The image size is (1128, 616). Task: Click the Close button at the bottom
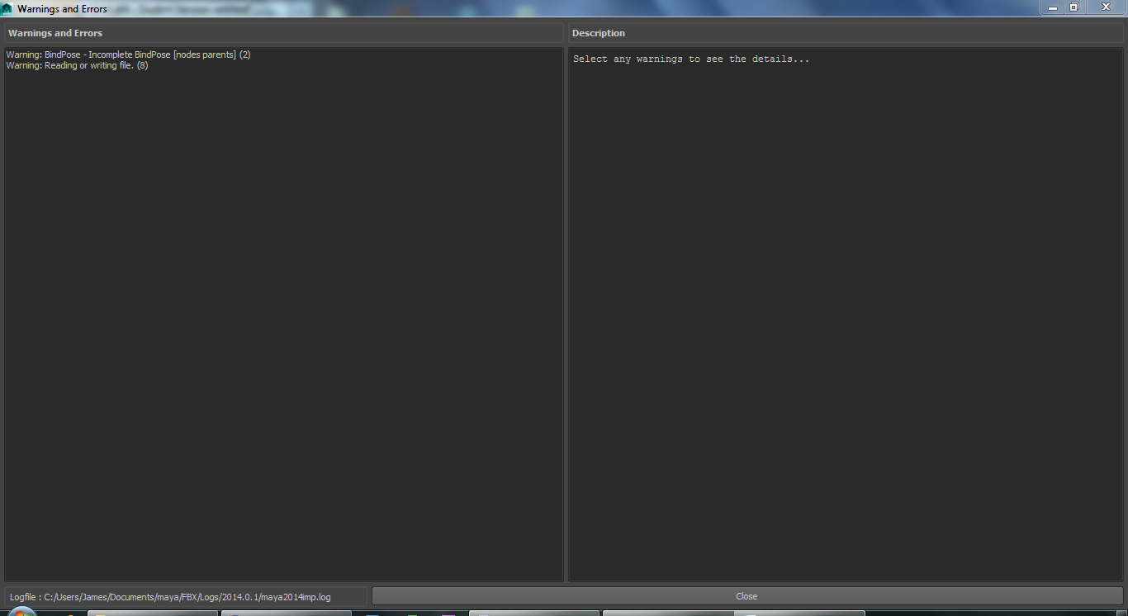coord(746,596)
